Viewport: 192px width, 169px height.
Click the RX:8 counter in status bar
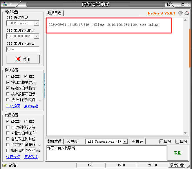point(121,165)
